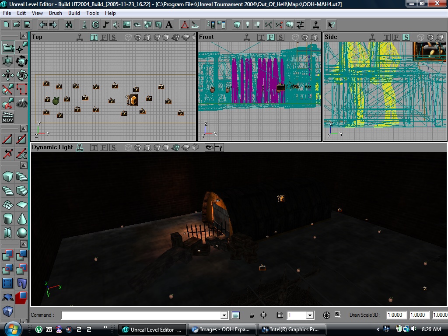
Task: Select the Camera Movement tool
Action: coord(8,47)
